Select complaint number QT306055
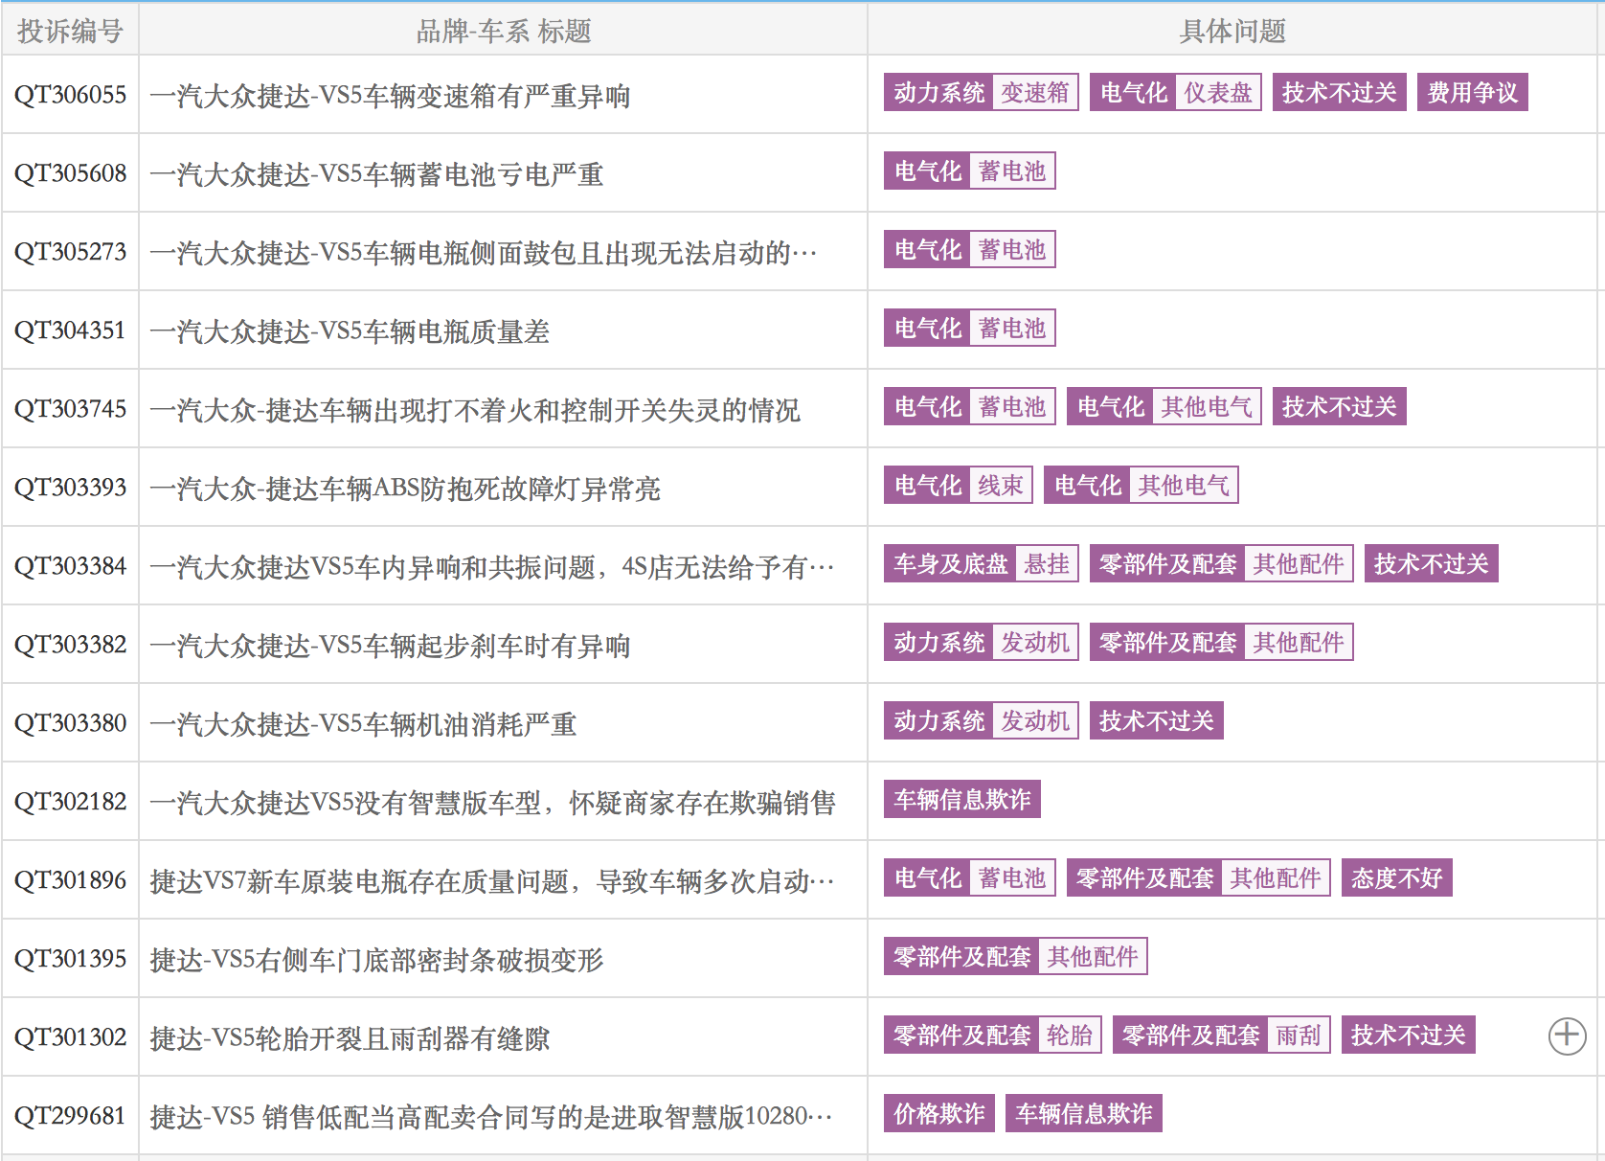The height and width of the screenshot is (1161, 1605). pyautogui.click(x=70, y=95)
